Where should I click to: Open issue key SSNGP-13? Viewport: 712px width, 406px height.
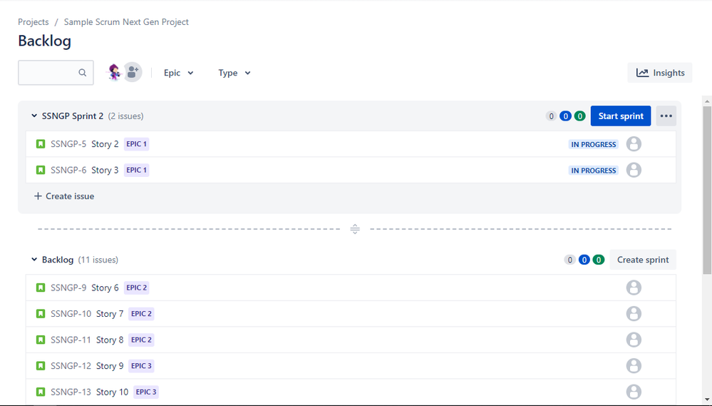coord(71,392)
